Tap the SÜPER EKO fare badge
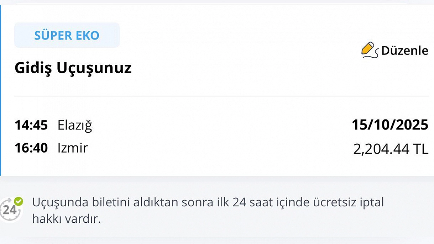 pyautogui.click(x=67, y=35)
